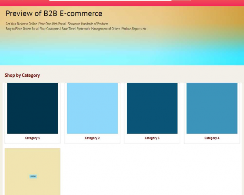Focus the white search field at top
The image size is (244, 195).
click(110, 0)
